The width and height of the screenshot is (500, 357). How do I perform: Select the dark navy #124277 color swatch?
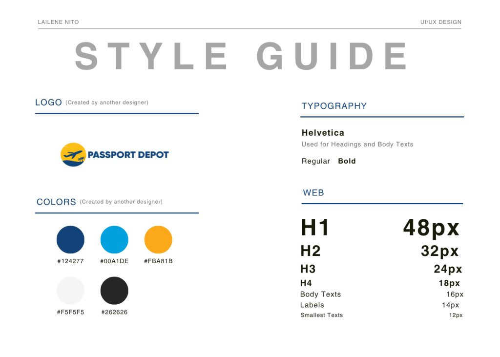pyautogui.click(x=70, y=240)
